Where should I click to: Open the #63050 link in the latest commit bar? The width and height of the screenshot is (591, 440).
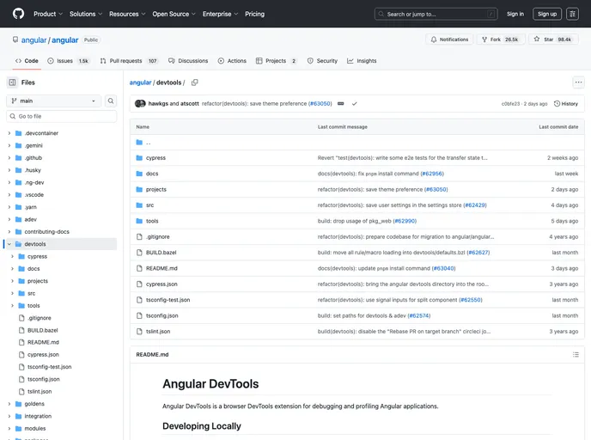[320, 103]
